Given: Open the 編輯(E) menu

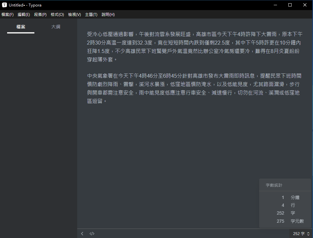Looking at the screenshot, I should coord(24,15).
